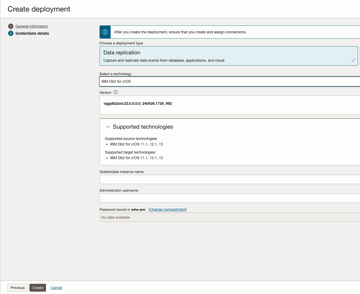Collapse the Supported technologies section chevron
360x294 pixels.
107,127
